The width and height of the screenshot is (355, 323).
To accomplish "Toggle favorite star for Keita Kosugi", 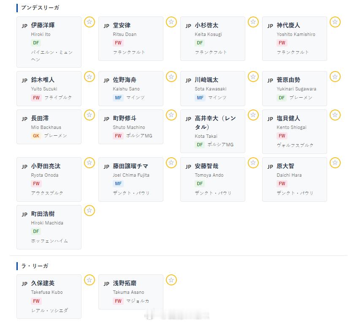I will coord(253,22).
